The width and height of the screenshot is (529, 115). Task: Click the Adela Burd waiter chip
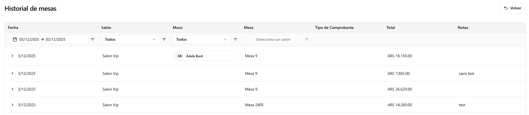[205, 56]
